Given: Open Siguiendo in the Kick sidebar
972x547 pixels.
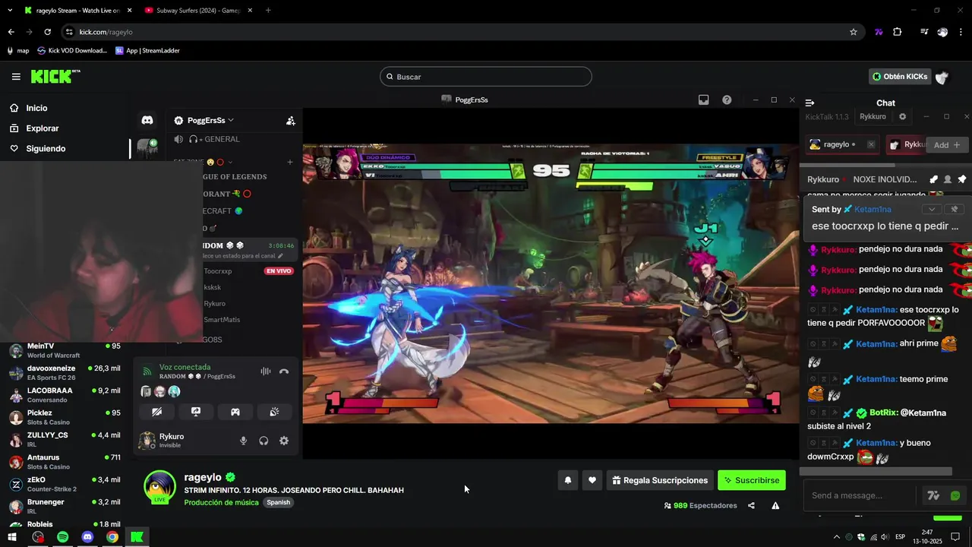Looking at the screenshot, I should point(46,148).
